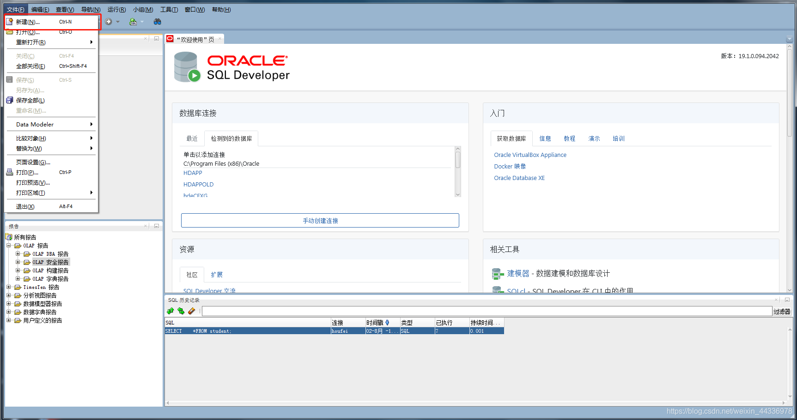Click the 建模器 data modeler icon
Image resolution: width=797 pixels, height=420 pixels.
tap(498, 274)
